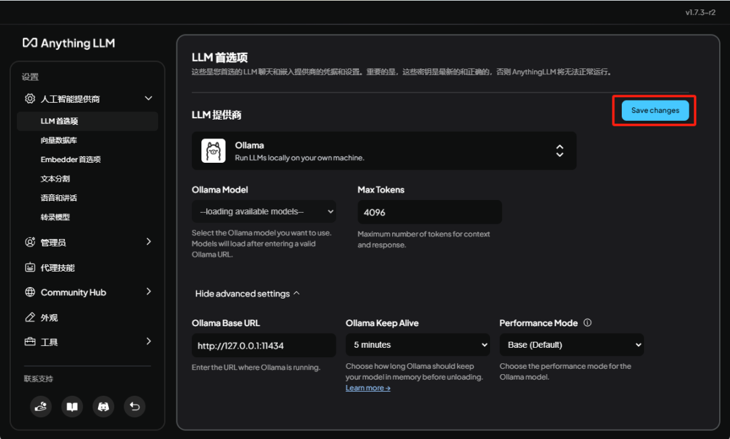Collapse Hide advanced settings

[x=247, y=293]
